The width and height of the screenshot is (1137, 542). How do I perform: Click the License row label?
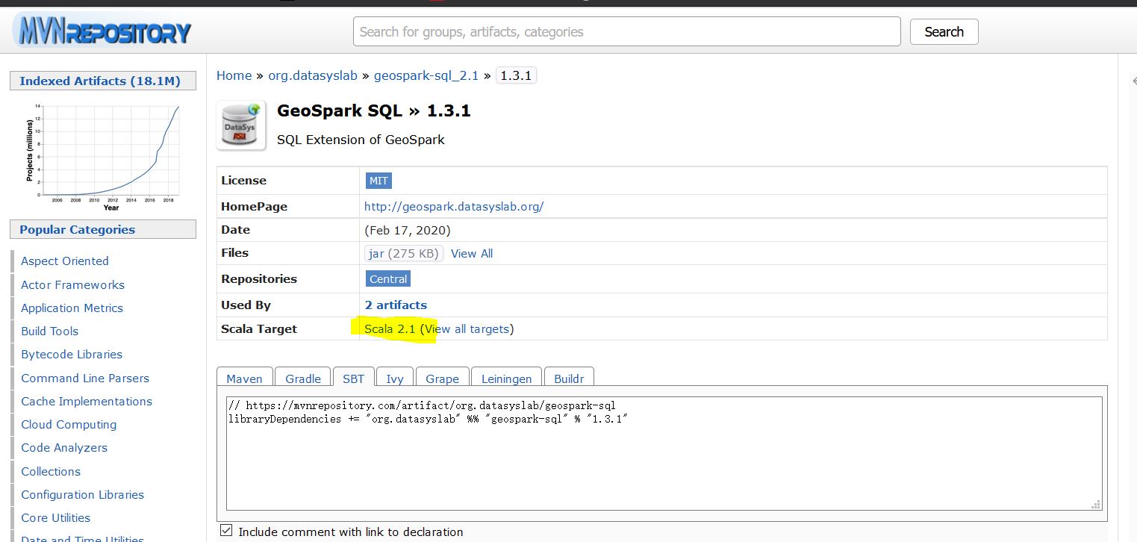click(x=243, y=180)
